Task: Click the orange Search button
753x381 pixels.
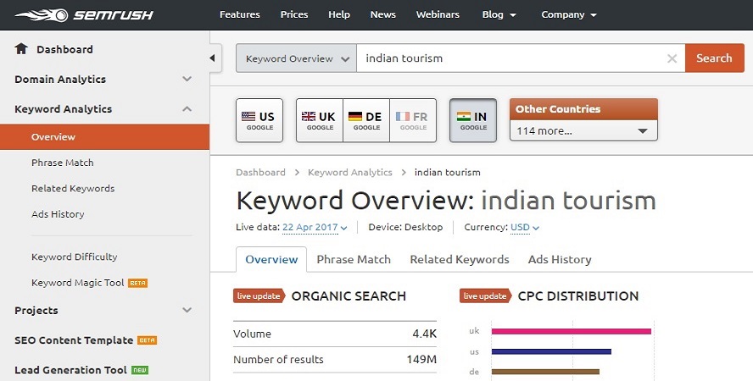Action: coord(714,58)
